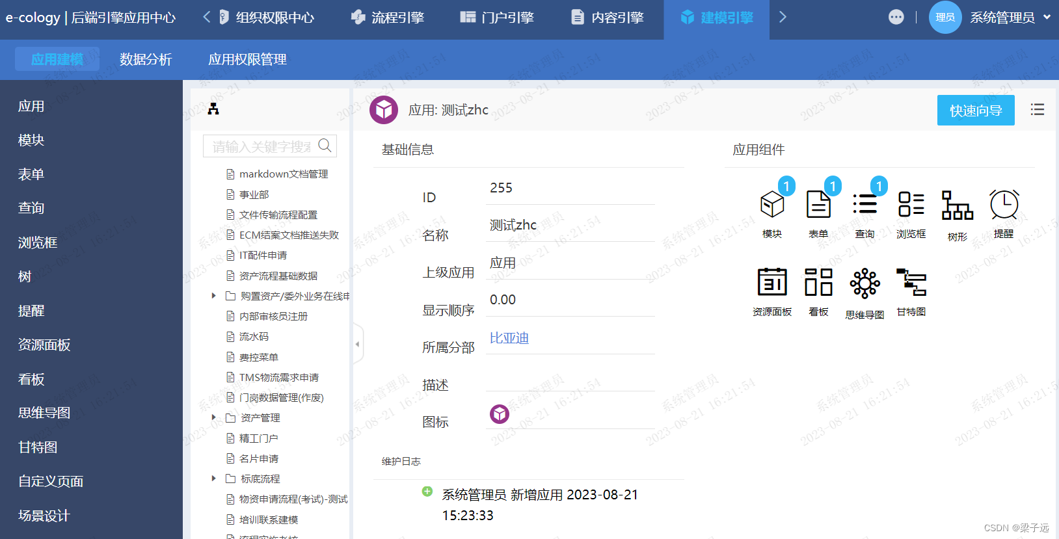Open the 模块 component icon

coord(772,204)
